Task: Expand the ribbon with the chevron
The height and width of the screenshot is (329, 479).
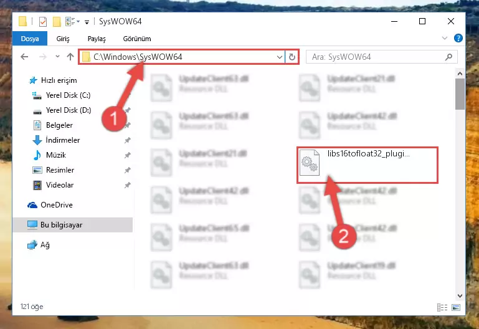Action: (445, 38)
